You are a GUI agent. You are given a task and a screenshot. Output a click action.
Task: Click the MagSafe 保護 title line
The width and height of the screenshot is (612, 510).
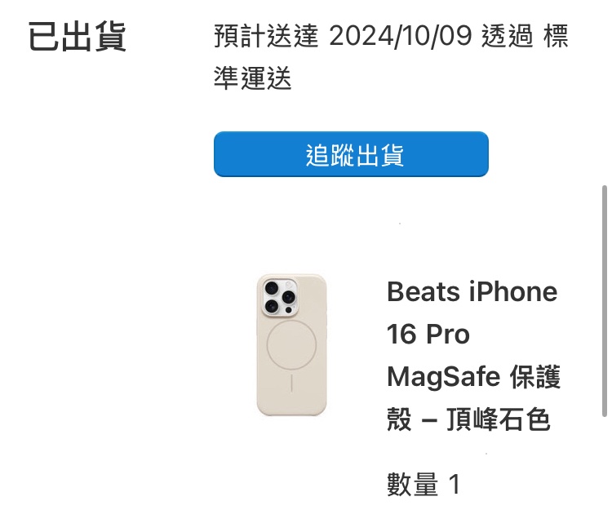pyautogui.click(x=473, y=377)
